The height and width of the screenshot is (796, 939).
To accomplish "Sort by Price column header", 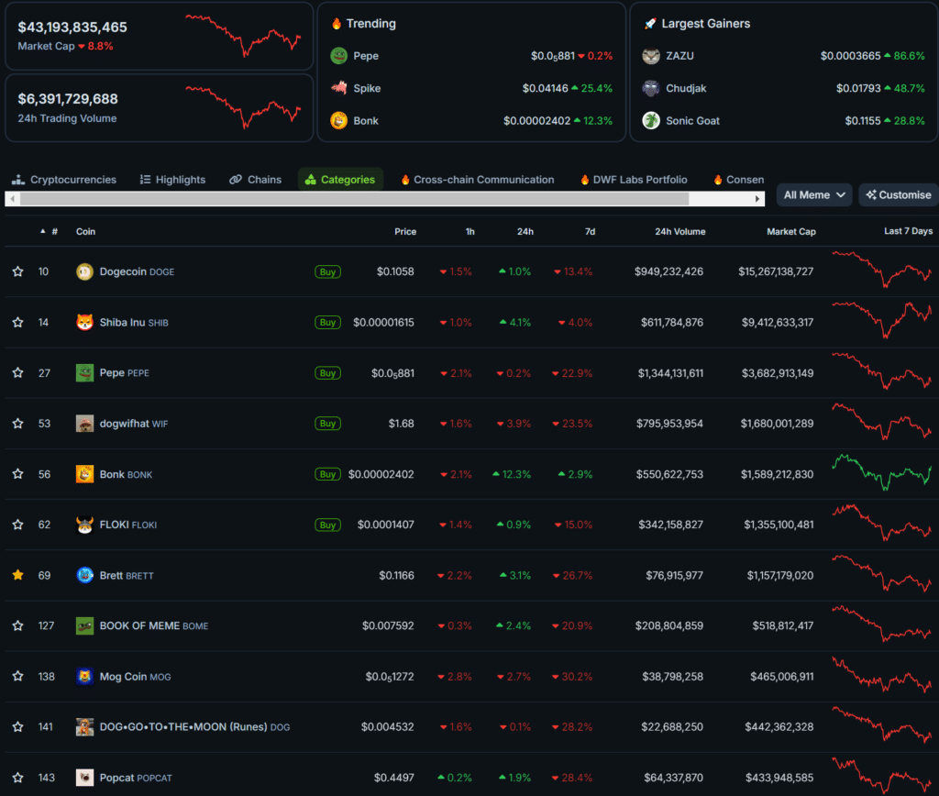I will 405,232.
